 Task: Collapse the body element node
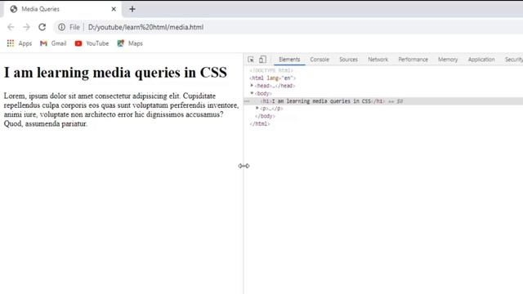252,93
